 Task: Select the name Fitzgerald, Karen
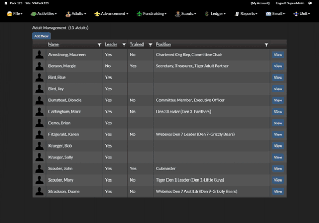click(x=63, y=134)
